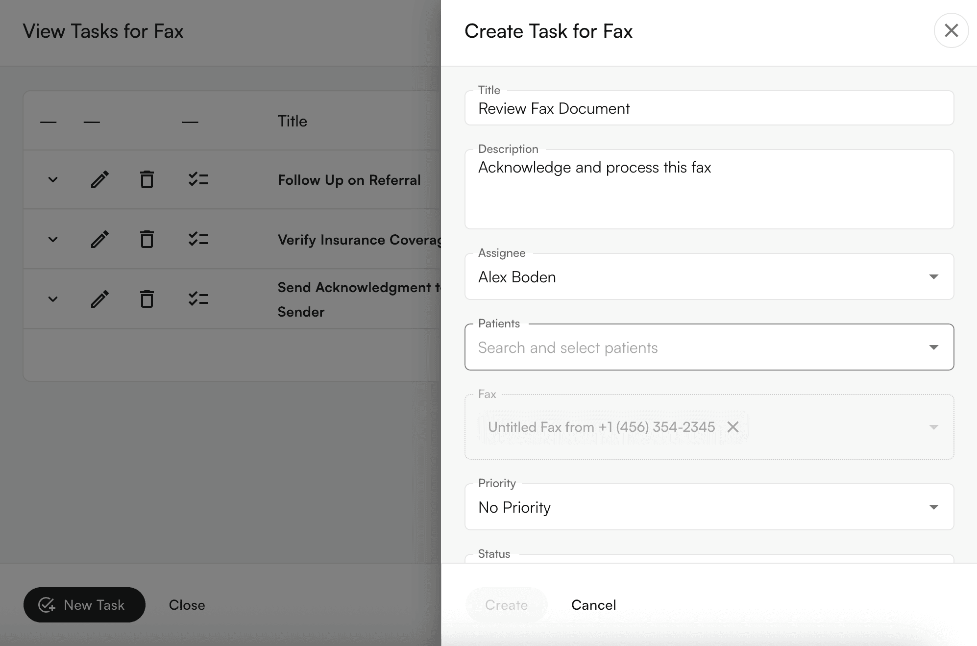Expand the Send Acknowledgment to Sender row
Image resolution: width=977 pixels, height=646 pixels.
[53, 299]
